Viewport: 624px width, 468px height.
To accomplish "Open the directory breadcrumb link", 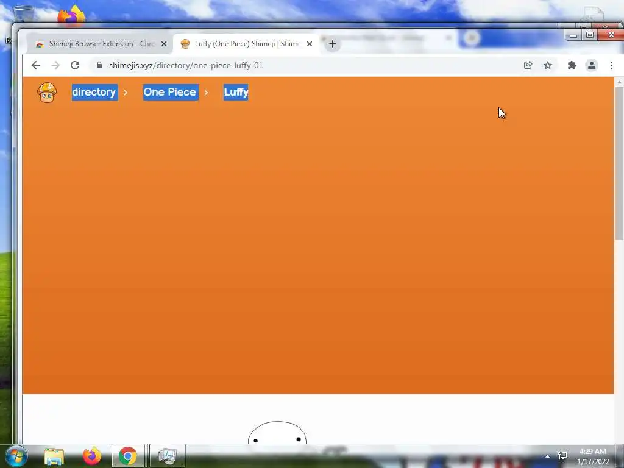I will coord(94,93).
